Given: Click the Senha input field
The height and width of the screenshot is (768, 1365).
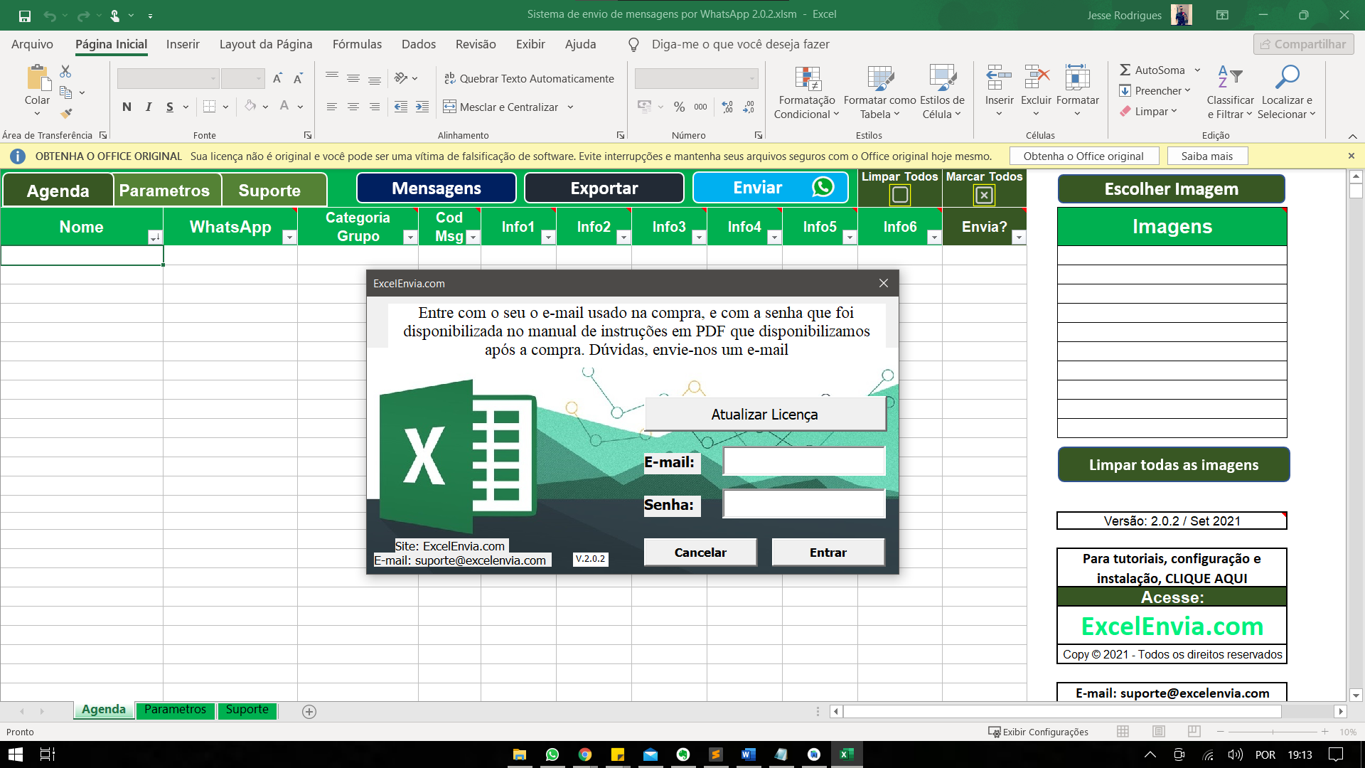Looking at the screenshot, I should 803,504.
